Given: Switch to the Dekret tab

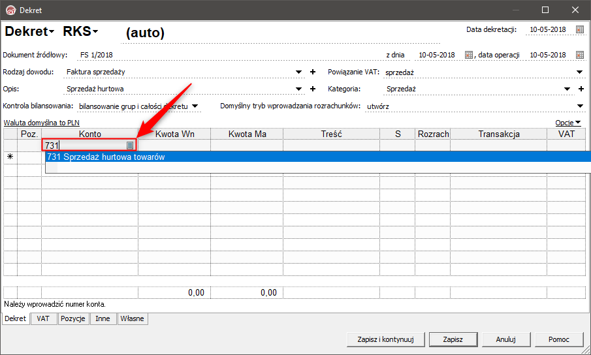Looking at the screenshot, I should [16, 318].
